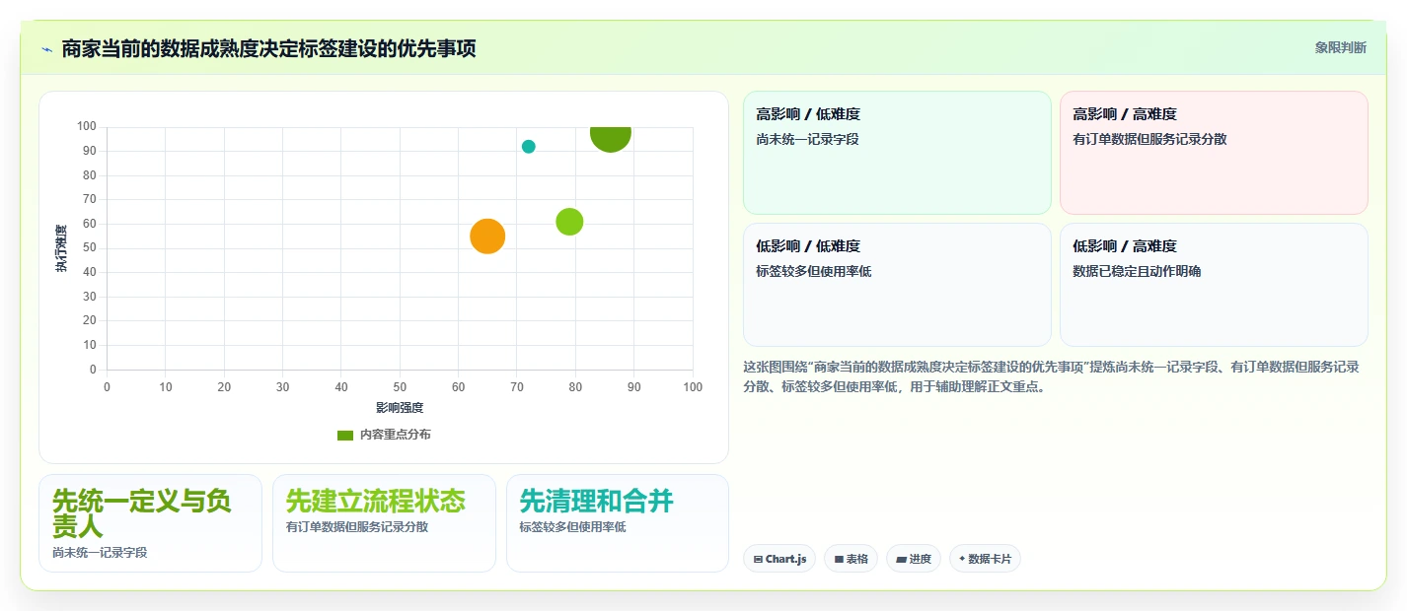Select the 先统一定义与负责人 data card
This screenshot has height=611, width=1407.
(150, 523)
